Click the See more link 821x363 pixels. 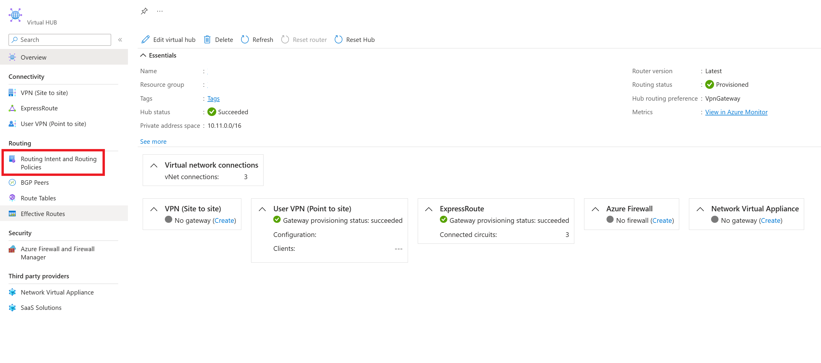(153, 141)
